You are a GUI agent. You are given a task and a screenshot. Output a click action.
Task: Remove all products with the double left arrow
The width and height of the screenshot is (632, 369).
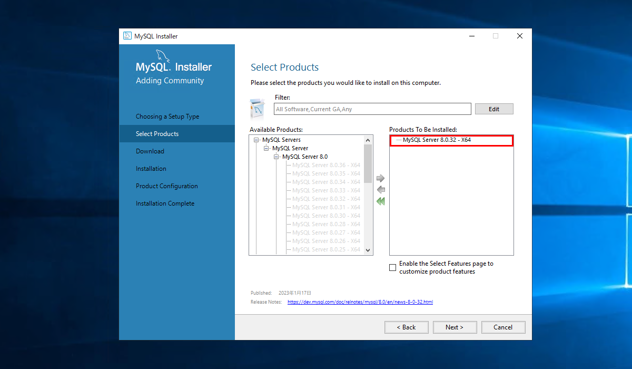point(381,201)
